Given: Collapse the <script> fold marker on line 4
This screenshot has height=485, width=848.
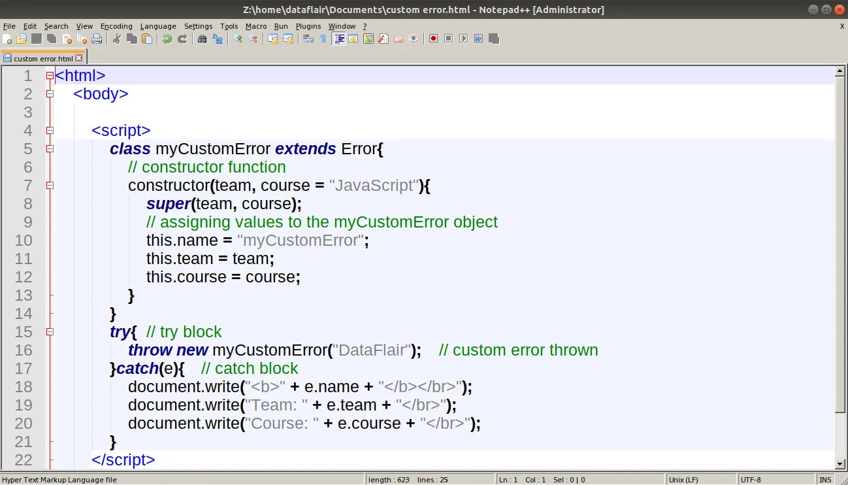Looking at the screenshot, I should 50,131.
